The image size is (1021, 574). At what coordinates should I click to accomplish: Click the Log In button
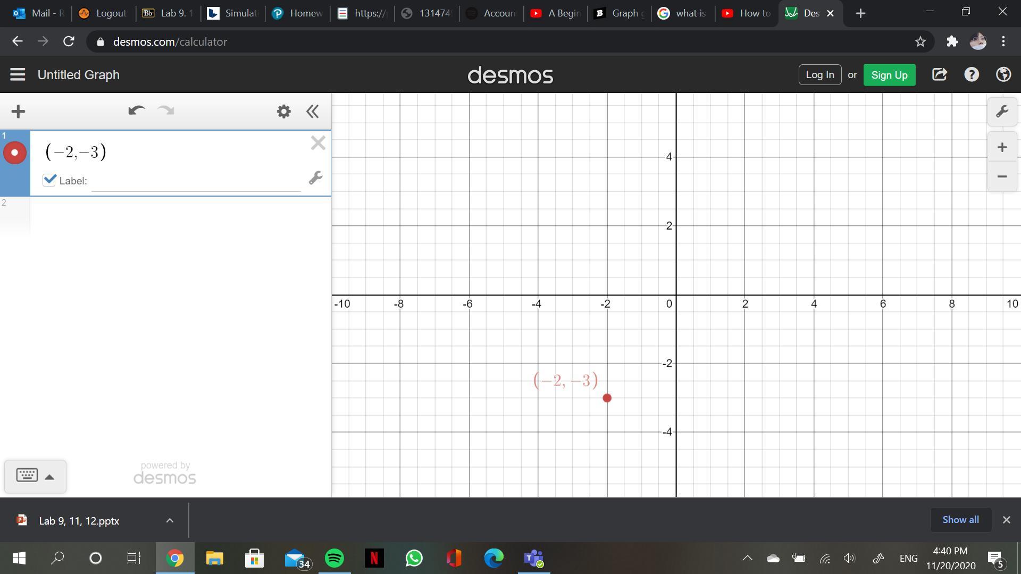tap(819, 75)
